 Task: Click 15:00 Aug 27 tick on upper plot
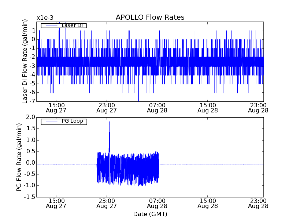coord(56,107)
